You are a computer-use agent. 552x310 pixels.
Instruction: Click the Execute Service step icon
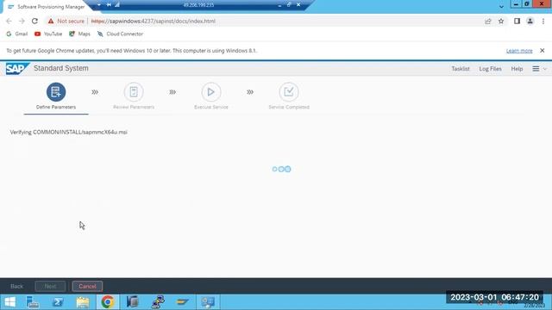coord(211,92)
